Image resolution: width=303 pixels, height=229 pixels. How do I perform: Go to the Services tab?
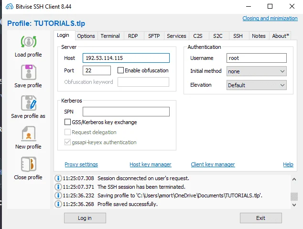tap(176, 36)
